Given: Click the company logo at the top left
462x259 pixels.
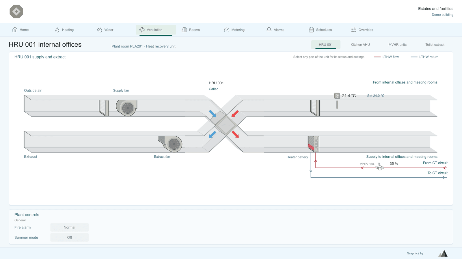Looking at the screenshot, I should (x=16, y=12).
